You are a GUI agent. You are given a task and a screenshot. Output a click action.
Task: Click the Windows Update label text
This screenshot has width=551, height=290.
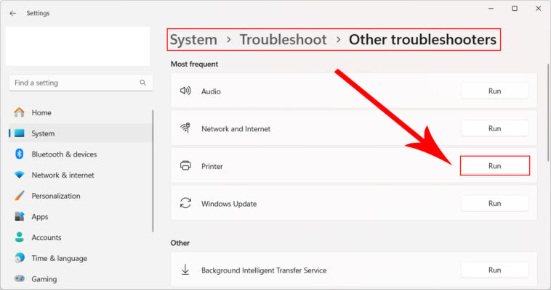229,204
